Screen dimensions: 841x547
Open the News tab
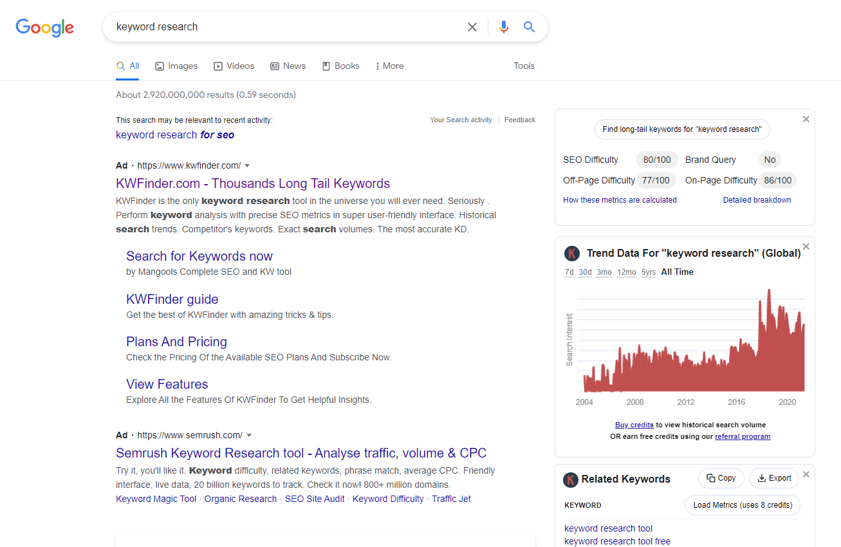(x=288, y=66)
